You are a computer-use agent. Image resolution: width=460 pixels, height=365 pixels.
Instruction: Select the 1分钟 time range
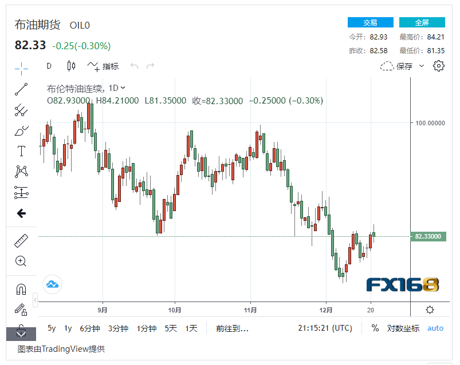[147, 328]
